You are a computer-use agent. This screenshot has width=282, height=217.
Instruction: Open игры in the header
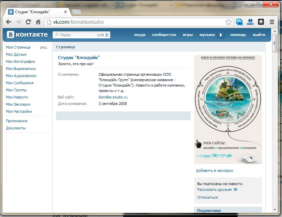coord(188,35)
